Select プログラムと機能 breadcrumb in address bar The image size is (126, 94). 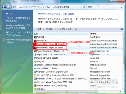[61, 7]
